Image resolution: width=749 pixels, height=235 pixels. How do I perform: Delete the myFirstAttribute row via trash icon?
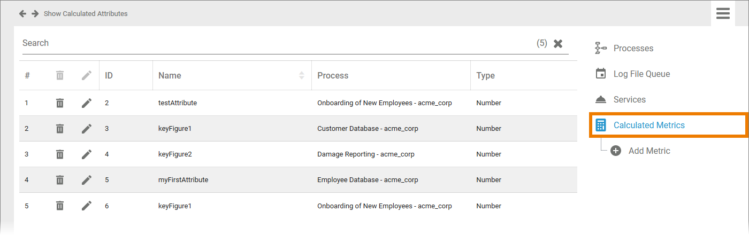click(x=60, y=180)
